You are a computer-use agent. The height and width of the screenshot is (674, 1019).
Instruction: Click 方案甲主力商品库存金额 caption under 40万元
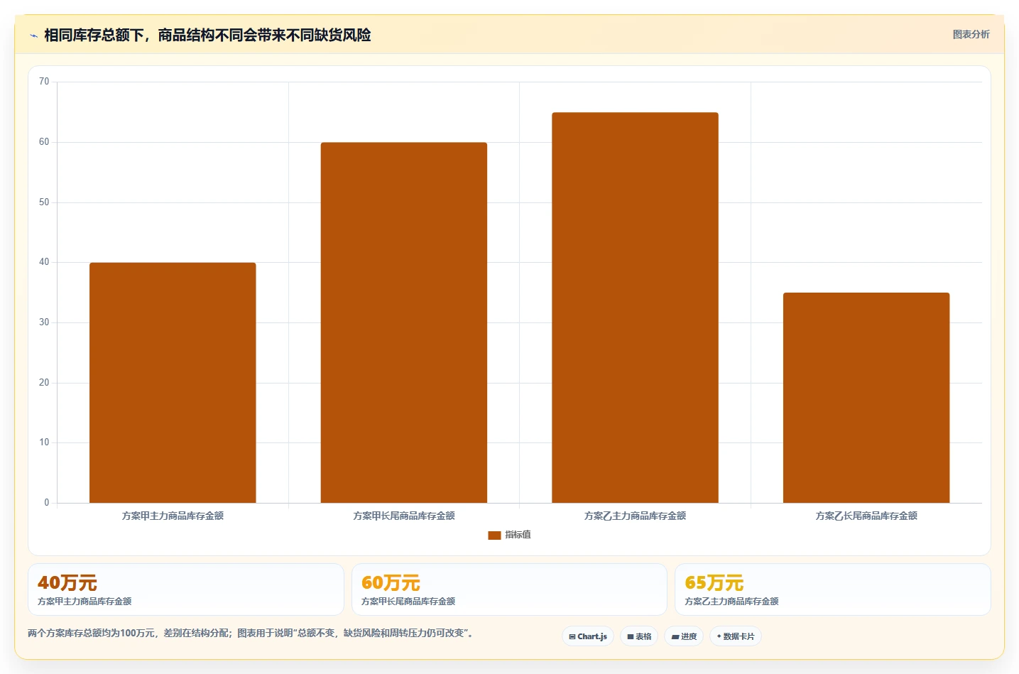[85, 602]
